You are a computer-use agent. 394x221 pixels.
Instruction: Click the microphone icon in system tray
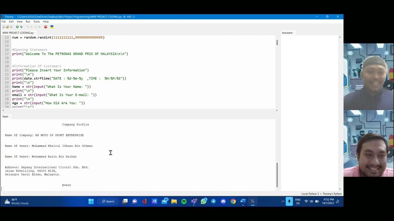point(289,201)
